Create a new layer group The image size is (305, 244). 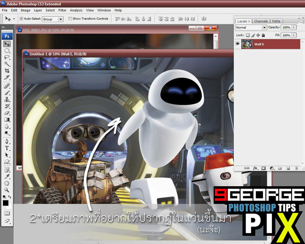click(280, 168)
